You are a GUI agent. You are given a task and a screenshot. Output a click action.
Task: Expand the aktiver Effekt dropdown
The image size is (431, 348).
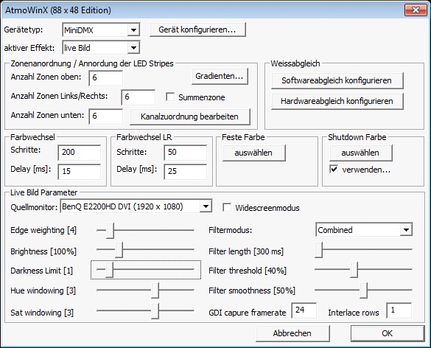(x=101, y=48)
